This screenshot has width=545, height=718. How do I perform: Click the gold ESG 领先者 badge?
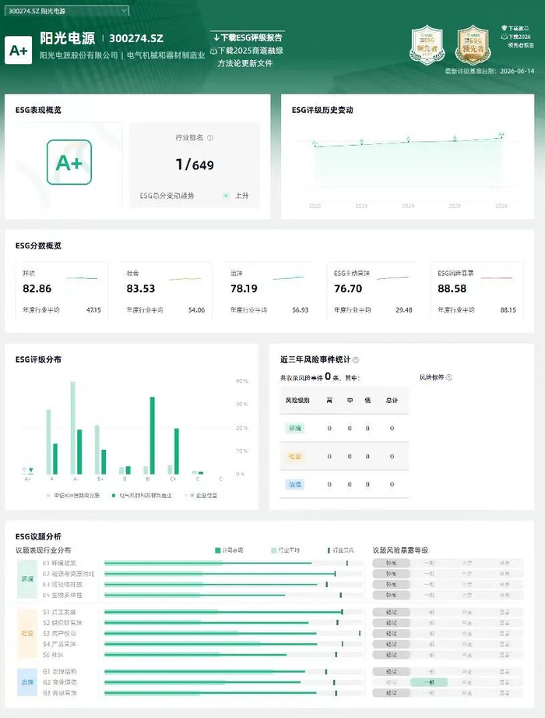pyautogui.click(x=473, y=45)
